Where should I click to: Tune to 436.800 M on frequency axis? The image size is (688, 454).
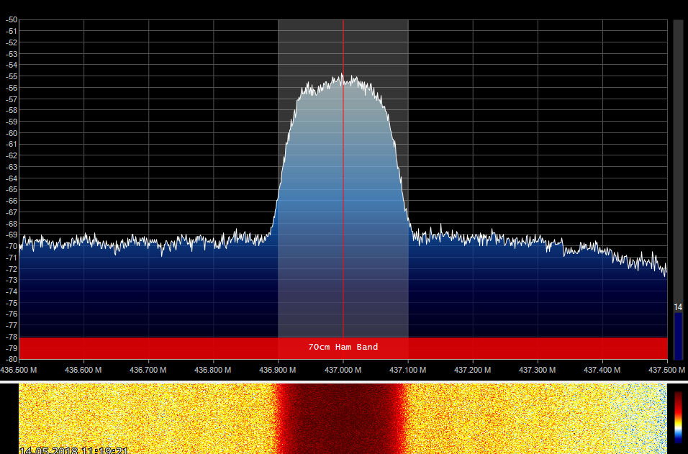tap(214, 369)
